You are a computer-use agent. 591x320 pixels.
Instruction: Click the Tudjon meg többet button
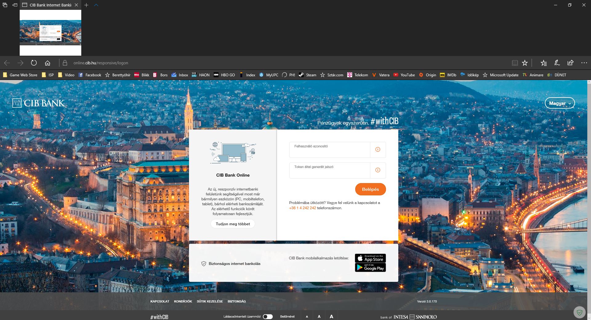tap(233, 224)
